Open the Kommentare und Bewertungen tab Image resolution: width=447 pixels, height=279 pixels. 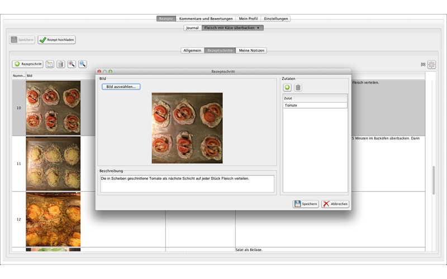click(x=206, y=18)
